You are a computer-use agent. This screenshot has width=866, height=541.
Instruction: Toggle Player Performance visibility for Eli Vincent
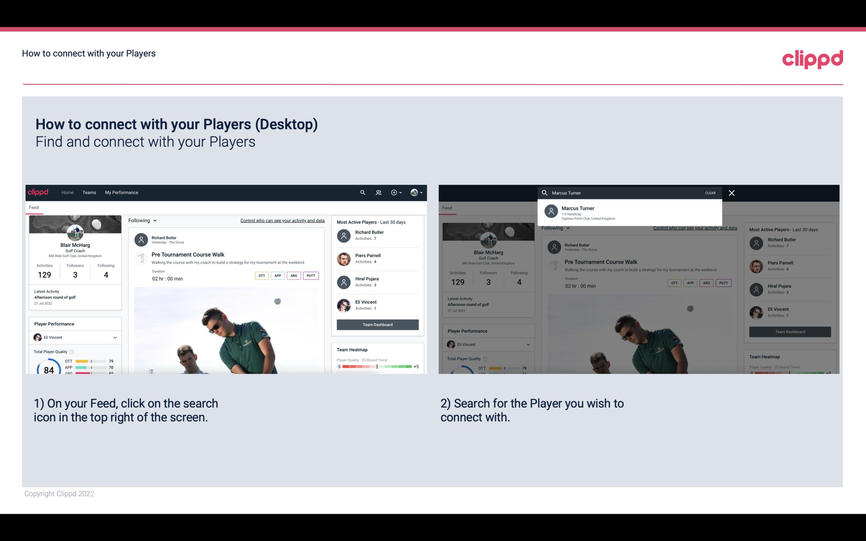115,337
